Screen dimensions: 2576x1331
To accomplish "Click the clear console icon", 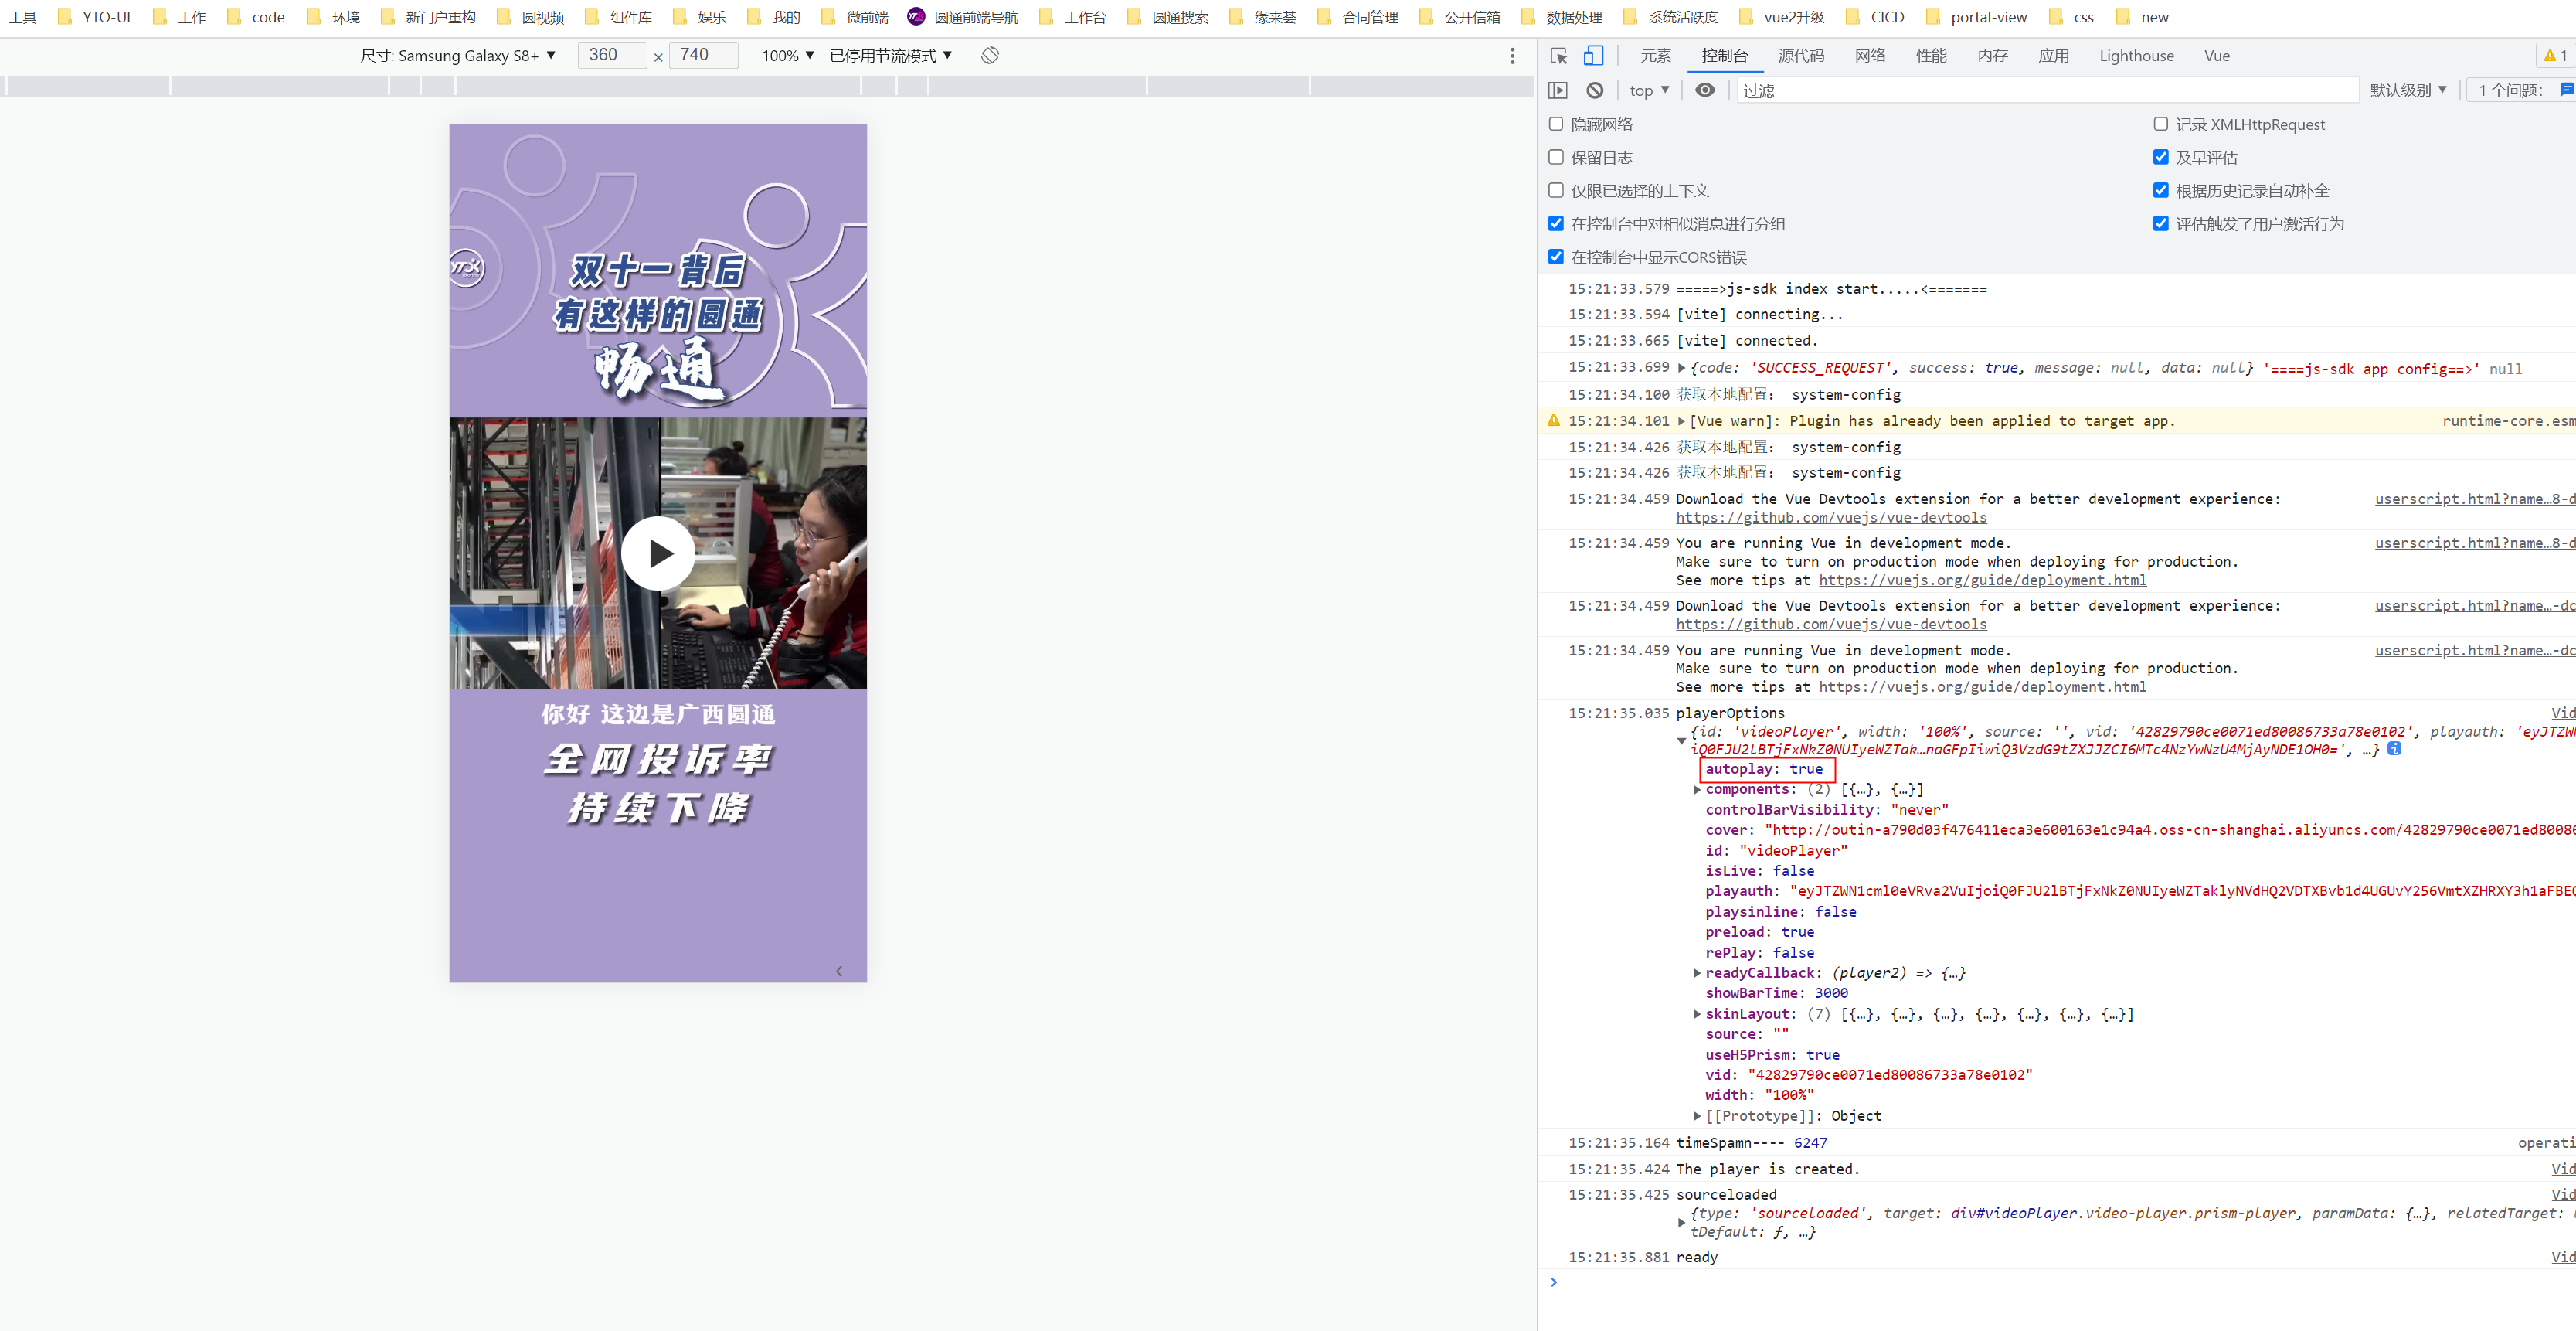I will tap(1595, 90).
